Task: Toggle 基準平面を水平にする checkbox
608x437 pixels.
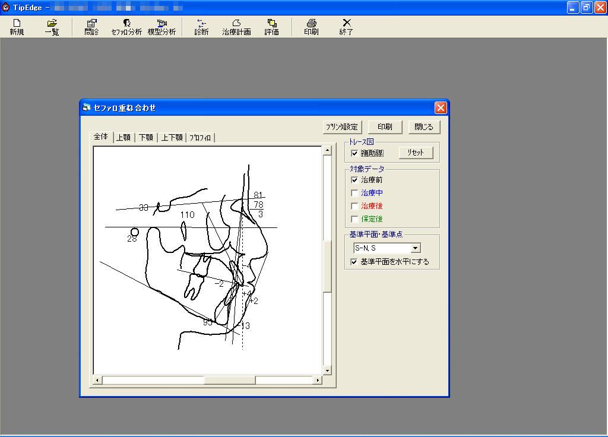Action: pyautogui.click(x=355, y=262)
